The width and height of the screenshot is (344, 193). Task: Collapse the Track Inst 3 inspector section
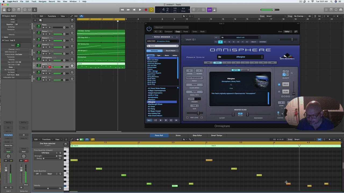click(3, 40)
